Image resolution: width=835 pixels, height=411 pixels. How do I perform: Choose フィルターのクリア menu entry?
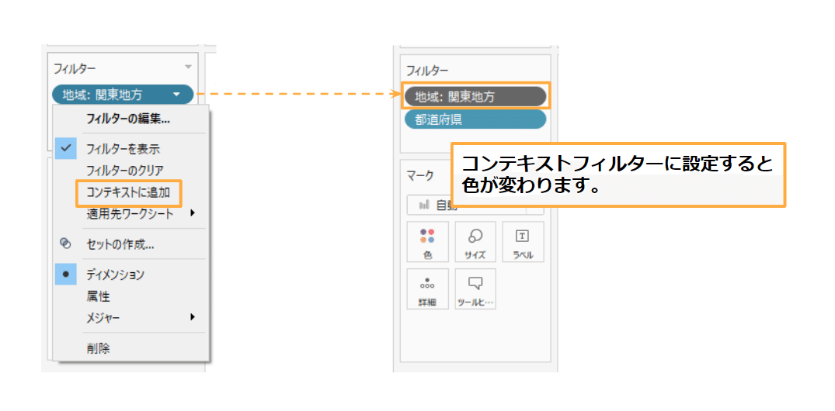point(124,171)
